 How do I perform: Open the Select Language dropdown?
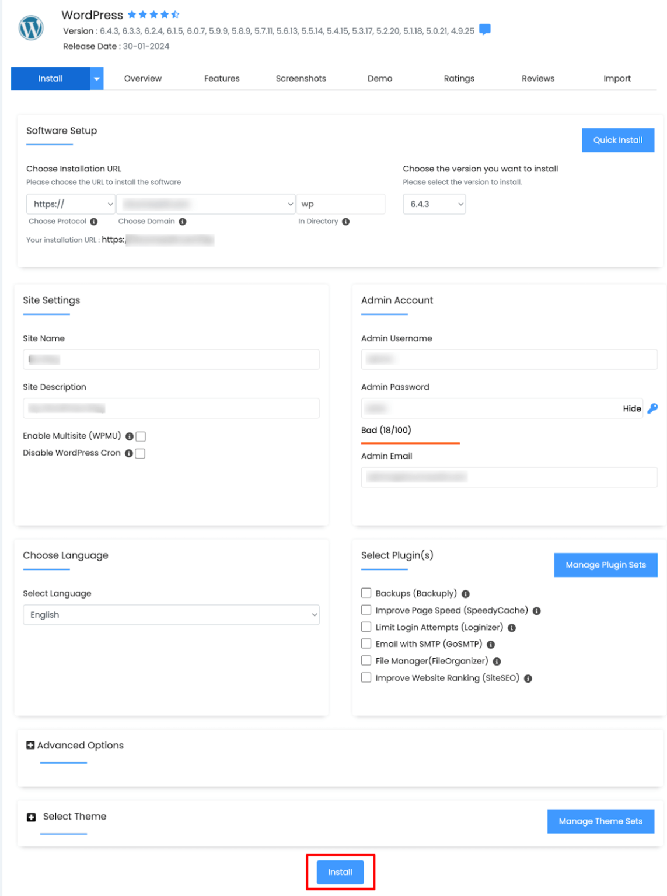click(x=170, y=614)
